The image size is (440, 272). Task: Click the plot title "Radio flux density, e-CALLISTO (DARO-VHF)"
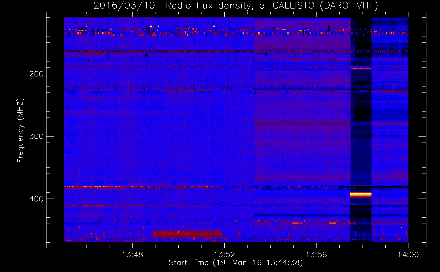click(x=271, y=5)
